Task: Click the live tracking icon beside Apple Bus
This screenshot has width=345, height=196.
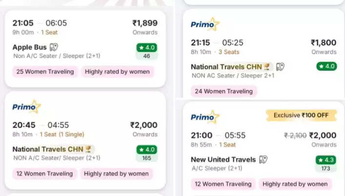Action: coord(54,47)
